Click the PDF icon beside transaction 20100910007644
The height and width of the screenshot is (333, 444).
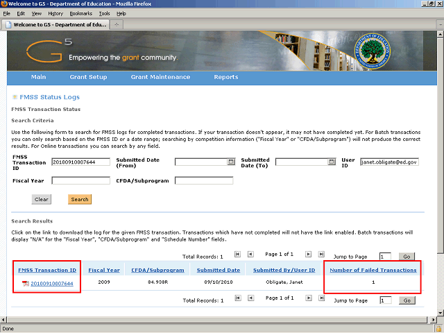coord(26,284)
